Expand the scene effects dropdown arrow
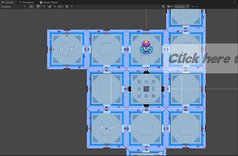 tap(55, 6)
